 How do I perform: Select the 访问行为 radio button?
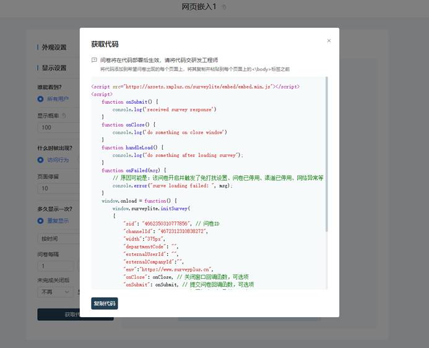[40, 160]
